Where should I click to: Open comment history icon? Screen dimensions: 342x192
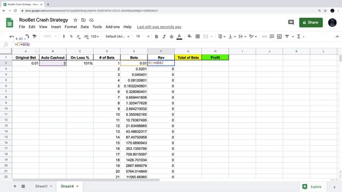click(291, 22)
